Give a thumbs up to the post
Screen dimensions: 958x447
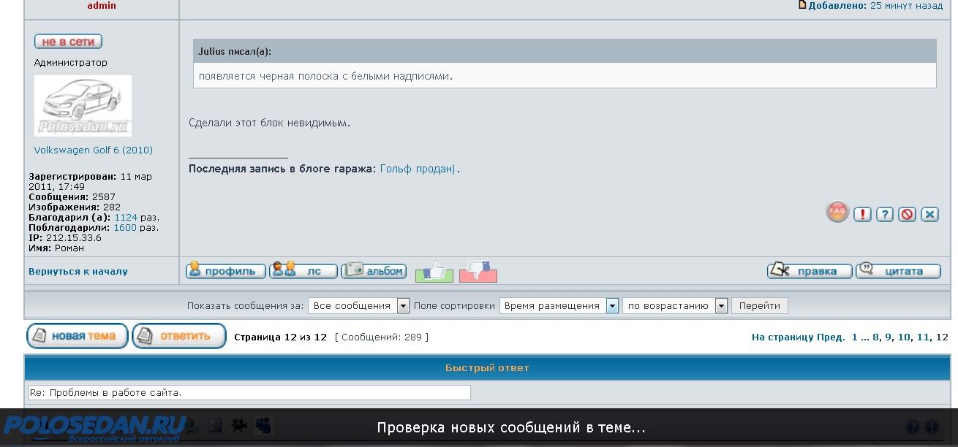pos(434,272)
